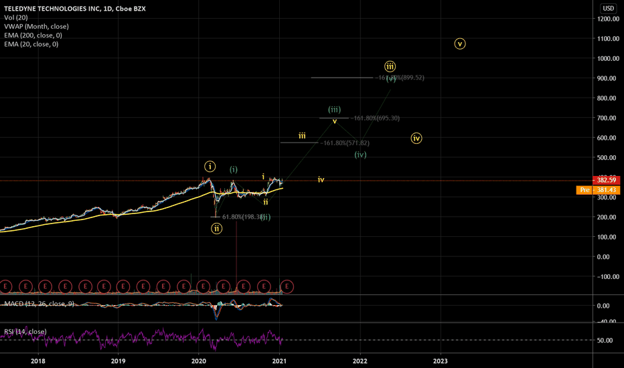This screenshot has height=368, width=624.
Task: Select the circled yellow wave v label
Action: tap(460, 43)
